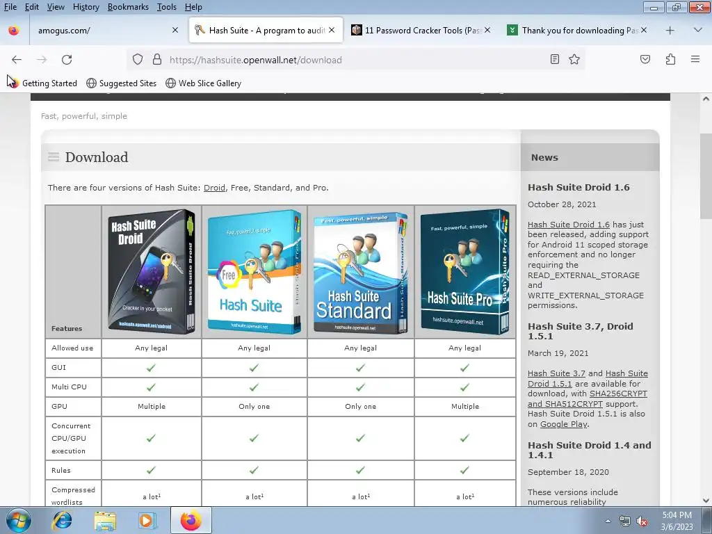Screen dimensions: 712x534
Task: Close the amogus.com tab
Action: point(175,30)
